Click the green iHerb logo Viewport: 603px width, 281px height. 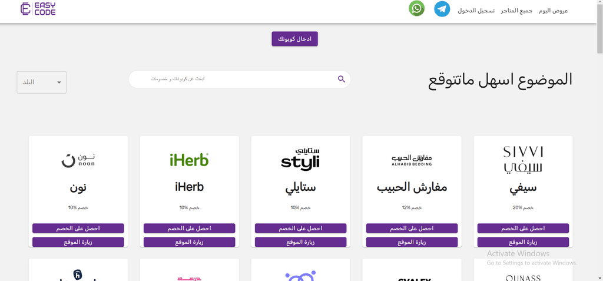tap(189, 160)
